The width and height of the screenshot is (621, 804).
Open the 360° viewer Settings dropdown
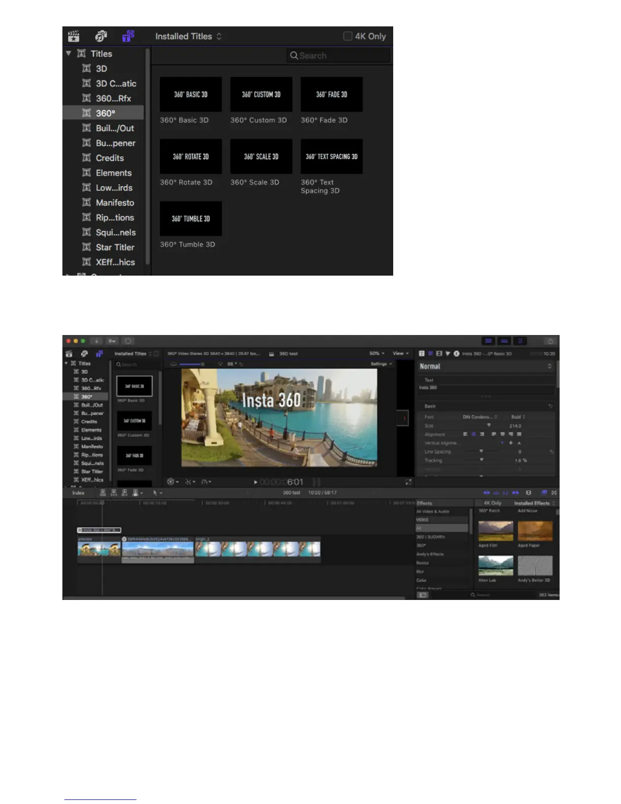coord(382,364)
